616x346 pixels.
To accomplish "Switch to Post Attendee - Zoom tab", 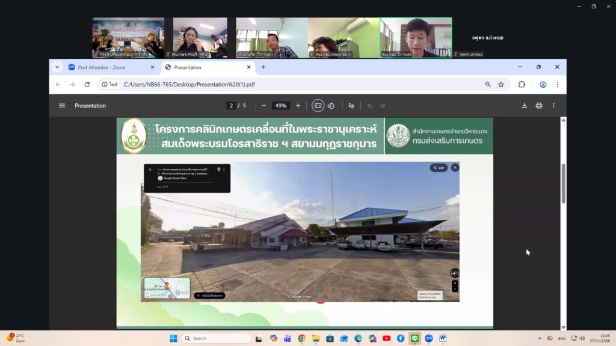I will click(108, 67).
